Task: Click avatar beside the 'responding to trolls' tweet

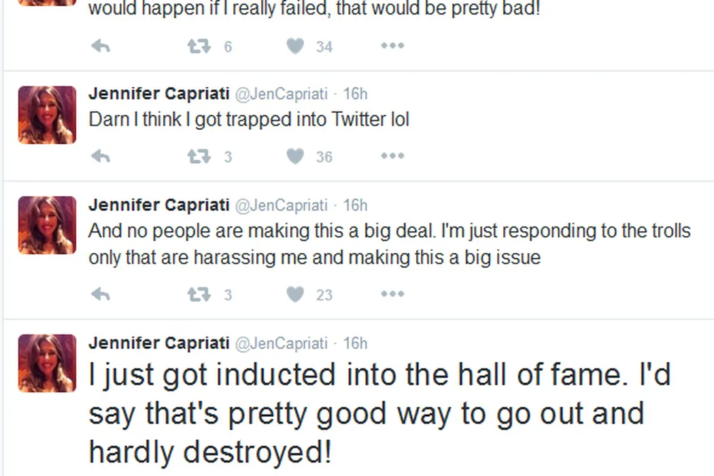Action: (x=47, y=225)
